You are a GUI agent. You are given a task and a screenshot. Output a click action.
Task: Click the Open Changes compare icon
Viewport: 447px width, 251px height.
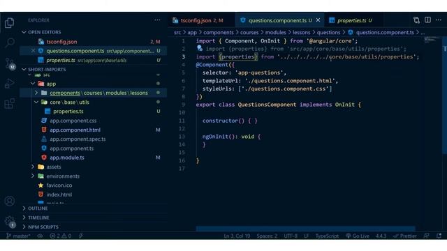(416, 20)
